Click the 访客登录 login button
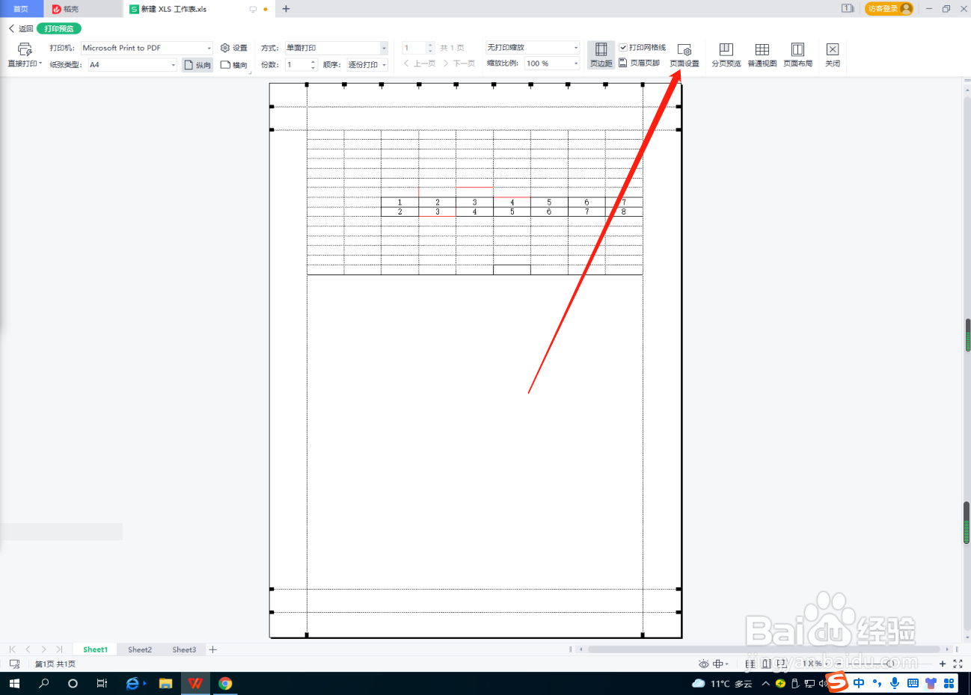Viewport: 971px width, 695px height. [889, 9]
